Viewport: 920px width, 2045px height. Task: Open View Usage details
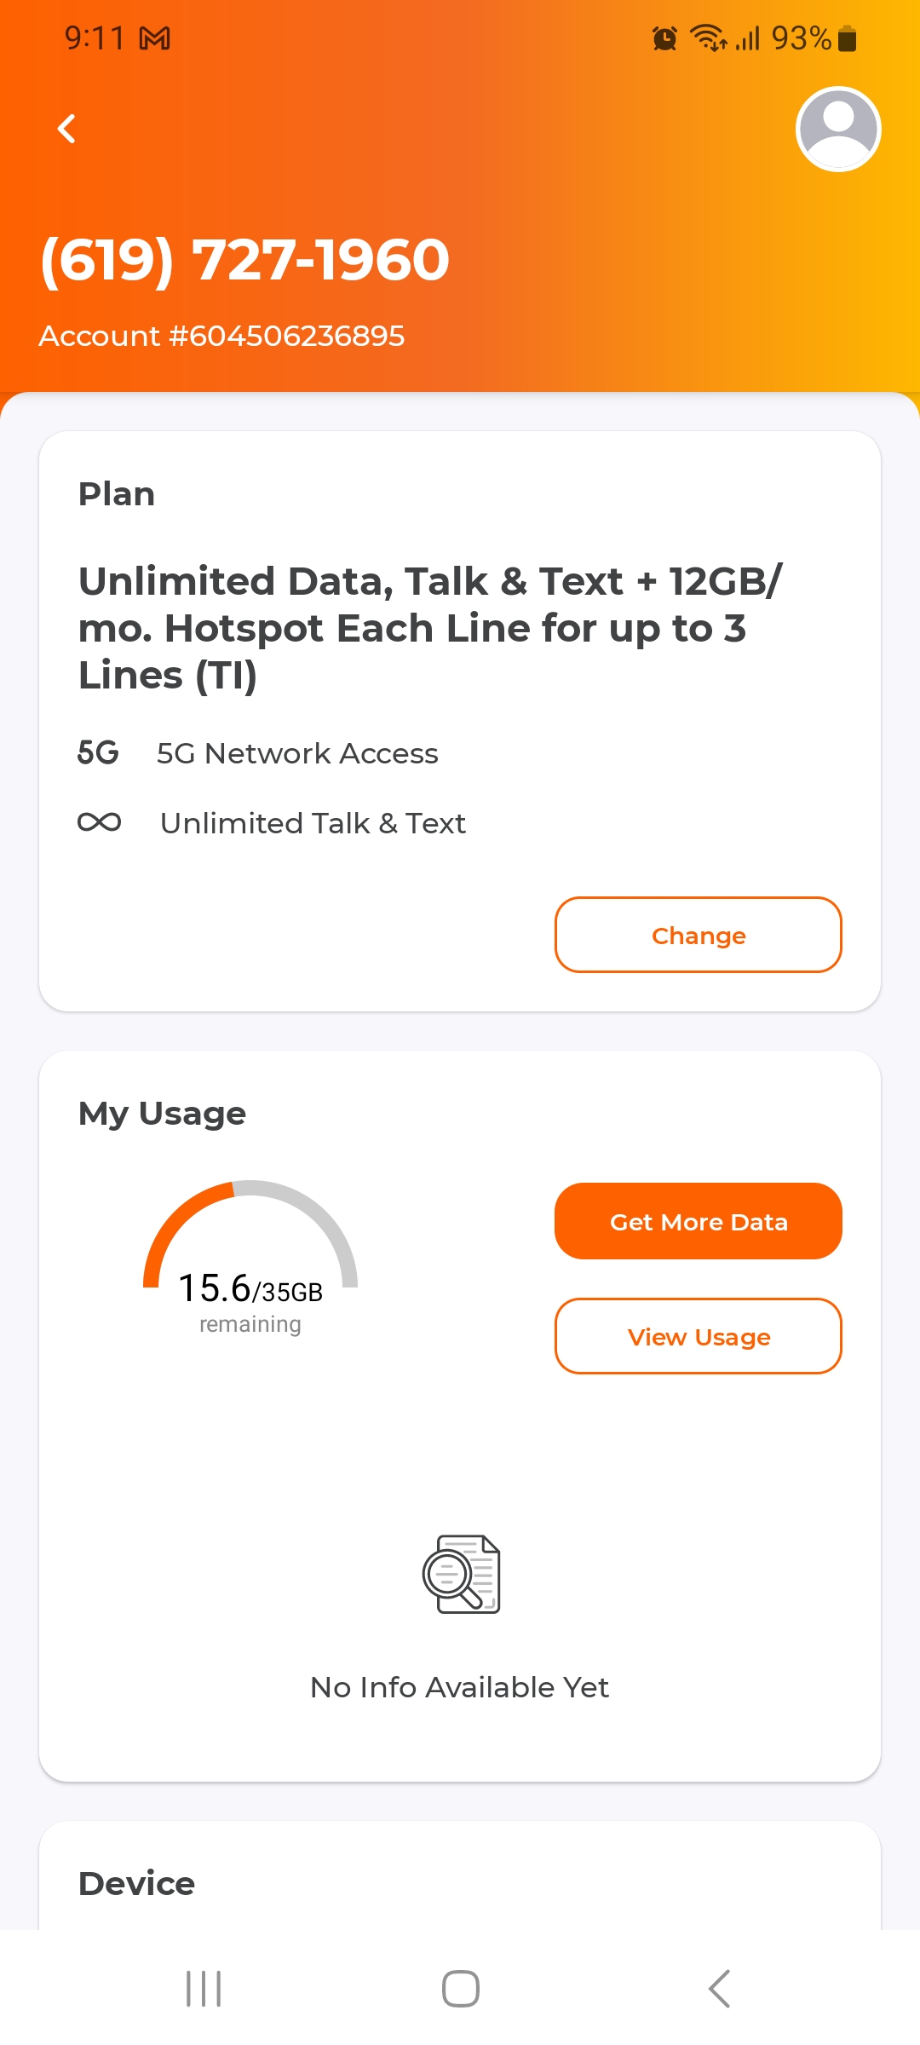coord(698,1336)
